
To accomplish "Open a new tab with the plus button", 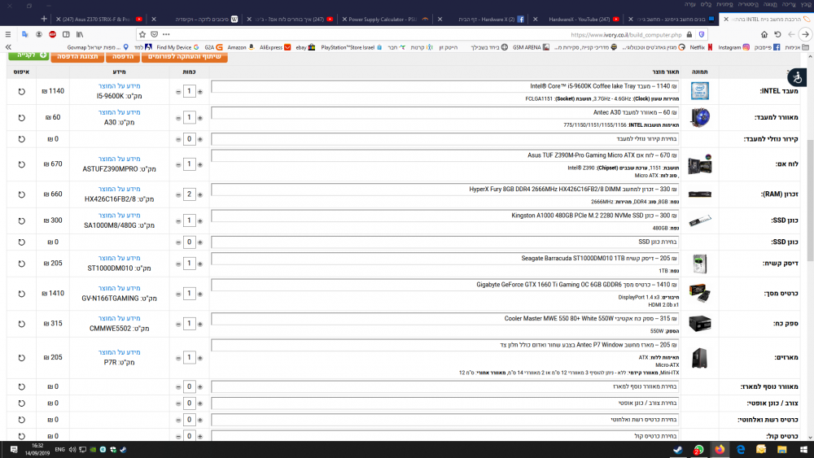I will point(44,19).
